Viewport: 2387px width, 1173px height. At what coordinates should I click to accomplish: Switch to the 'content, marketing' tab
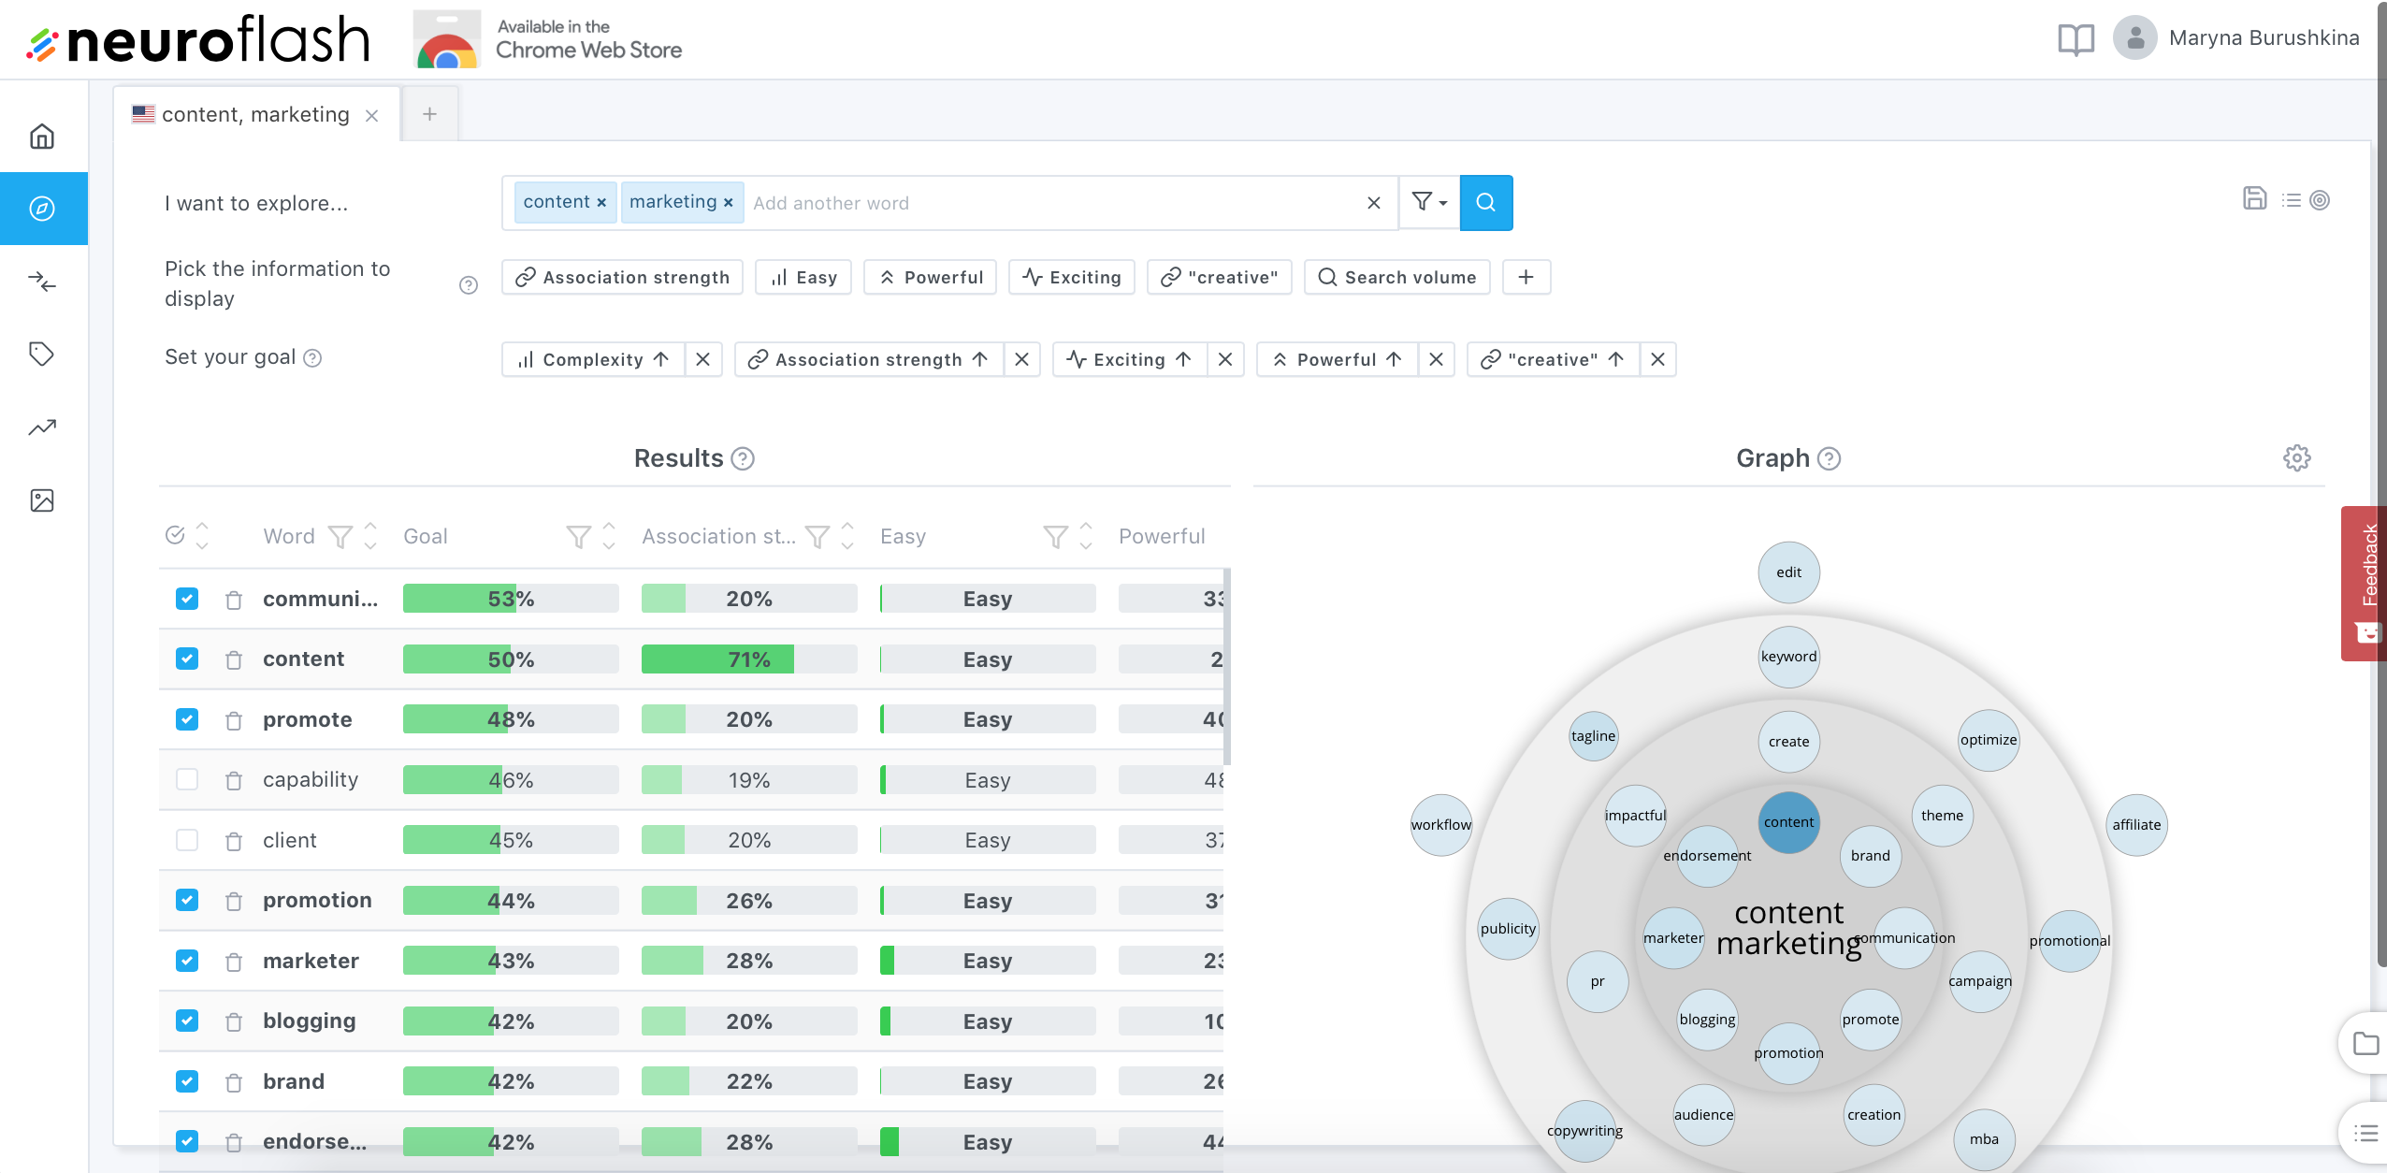coord(255,114)
